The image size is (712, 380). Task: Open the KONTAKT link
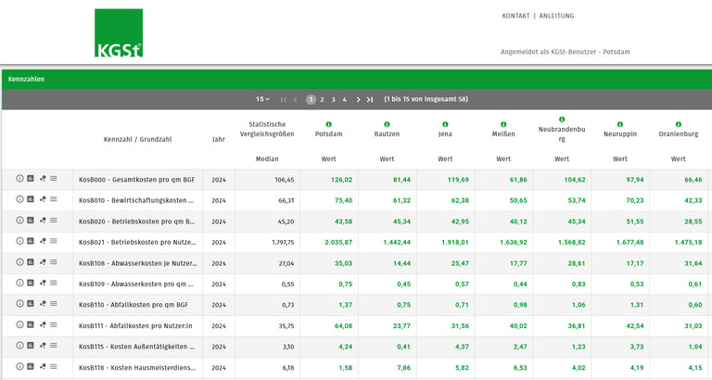[x=515, y=16]
